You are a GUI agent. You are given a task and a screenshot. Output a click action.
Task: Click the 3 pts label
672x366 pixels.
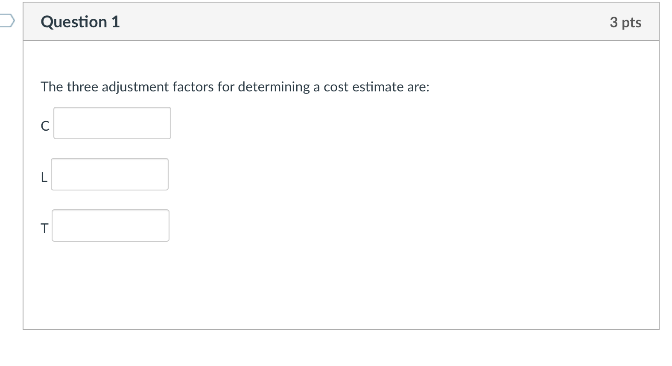[x=625, y=23]
